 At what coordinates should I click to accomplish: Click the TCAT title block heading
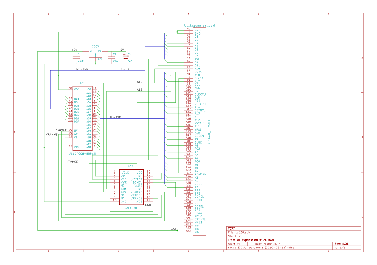[x=232, y=228]
